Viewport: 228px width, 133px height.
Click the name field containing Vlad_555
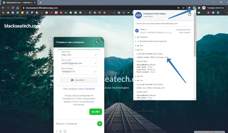79,54
